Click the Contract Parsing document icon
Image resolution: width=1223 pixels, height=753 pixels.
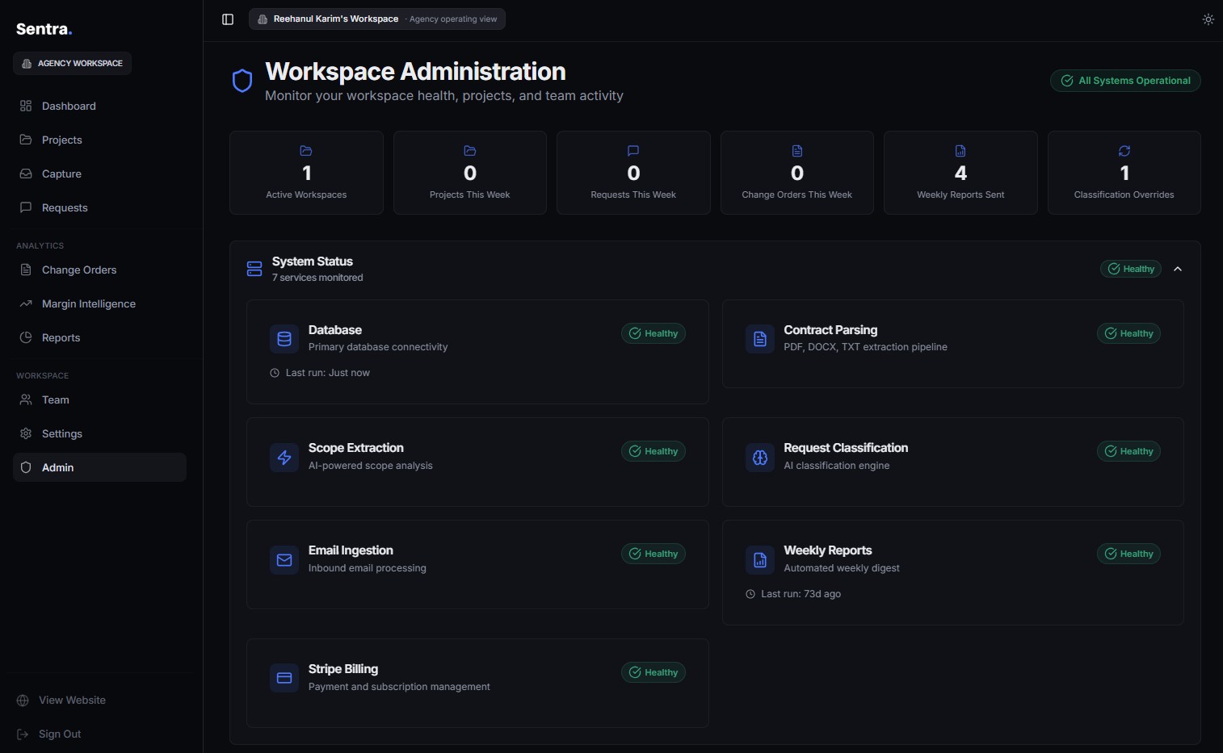pyautogui.click(x=760, y=339)
